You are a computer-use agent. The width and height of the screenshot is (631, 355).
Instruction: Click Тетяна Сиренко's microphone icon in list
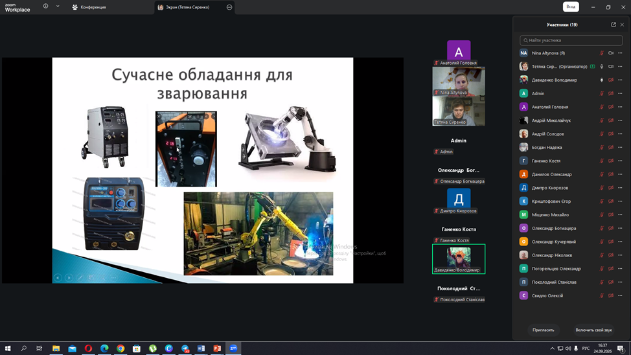point(602,67)
